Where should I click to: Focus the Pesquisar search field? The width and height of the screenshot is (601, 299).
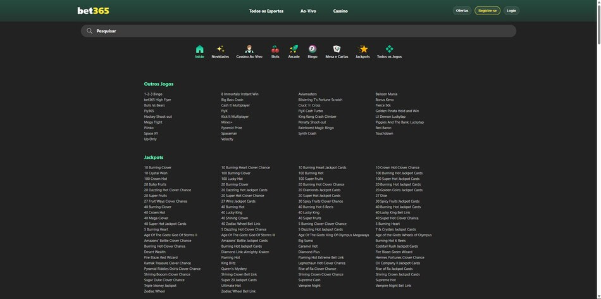coord(299,31)
